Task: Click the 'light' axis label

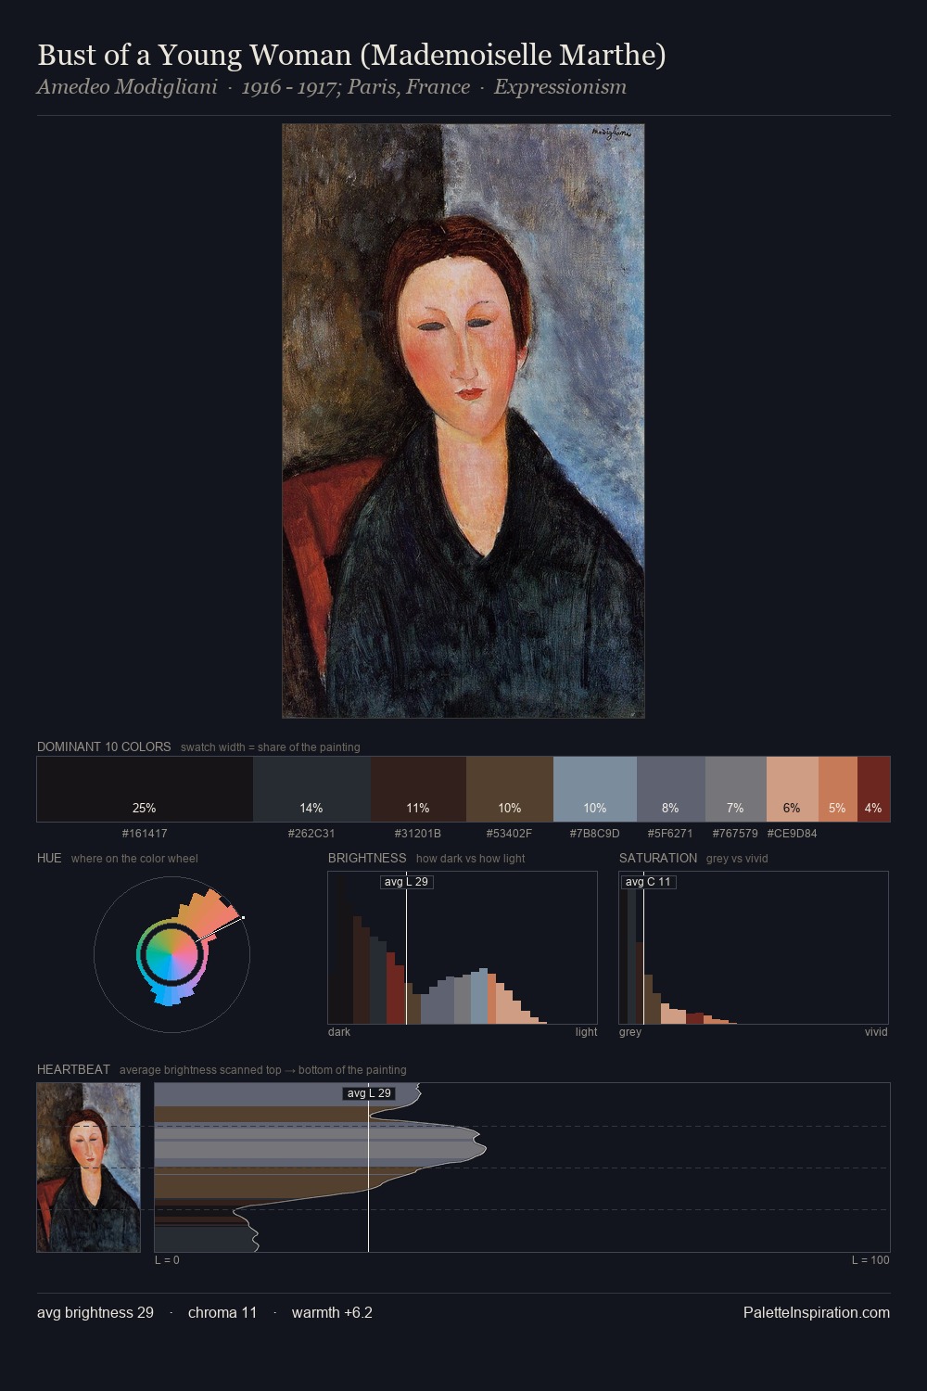Action: [587, 1031]
